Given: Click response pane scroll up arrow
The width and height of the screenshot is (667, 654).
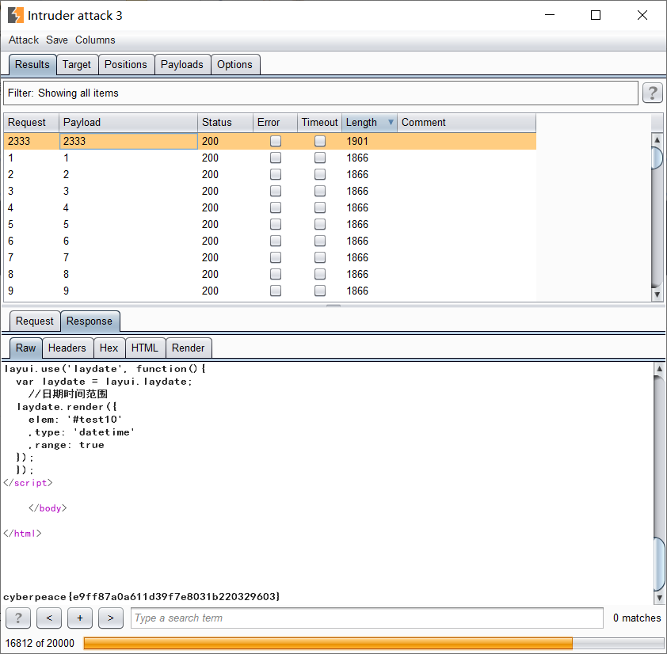Looking at the screenshot, I should point(659,369).
